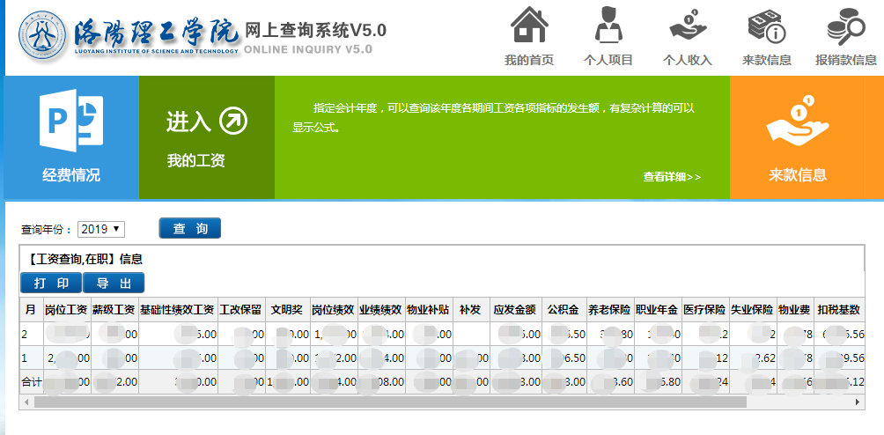This screenshot has height=435, width=884.
Task: Follow the 查看详细>> link
Action: click(672, 177)
